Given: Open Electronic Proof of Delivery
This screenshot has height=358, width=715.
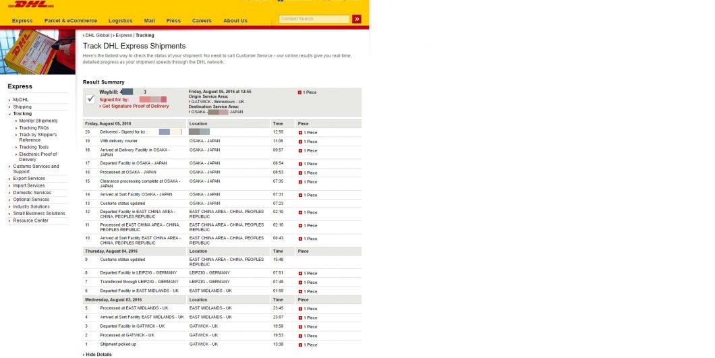Looking at the screenshot, I should (38, 157).
